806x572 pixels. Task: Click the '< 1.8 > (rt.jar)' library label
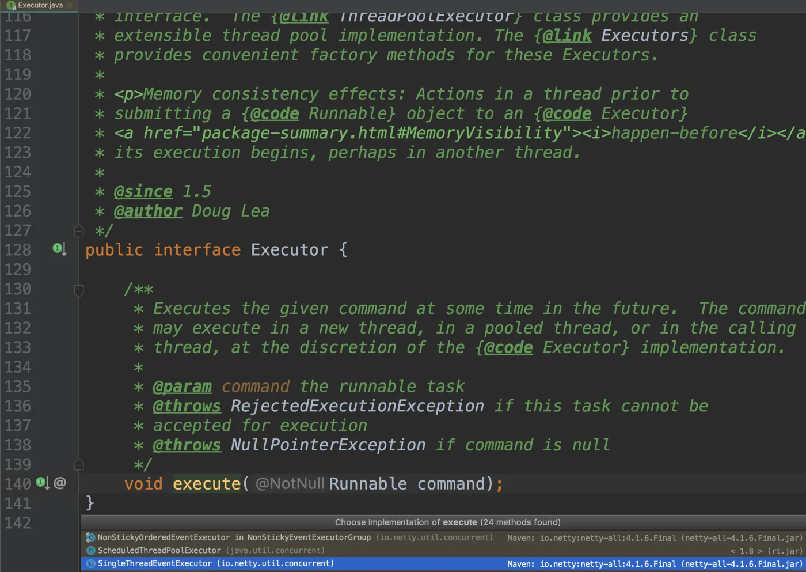click(766, 551)
